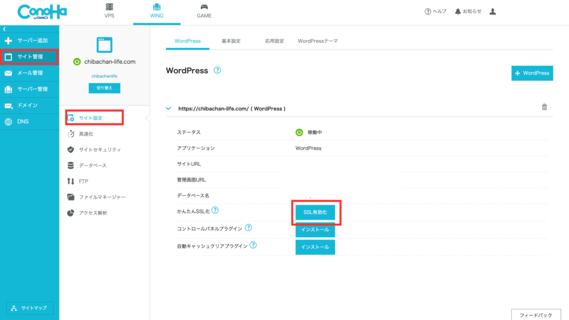Image resolution: width=569 pixels, height=320 pixels.
Task: Click the 管理画面URL label
Action: tap(191, 180)
